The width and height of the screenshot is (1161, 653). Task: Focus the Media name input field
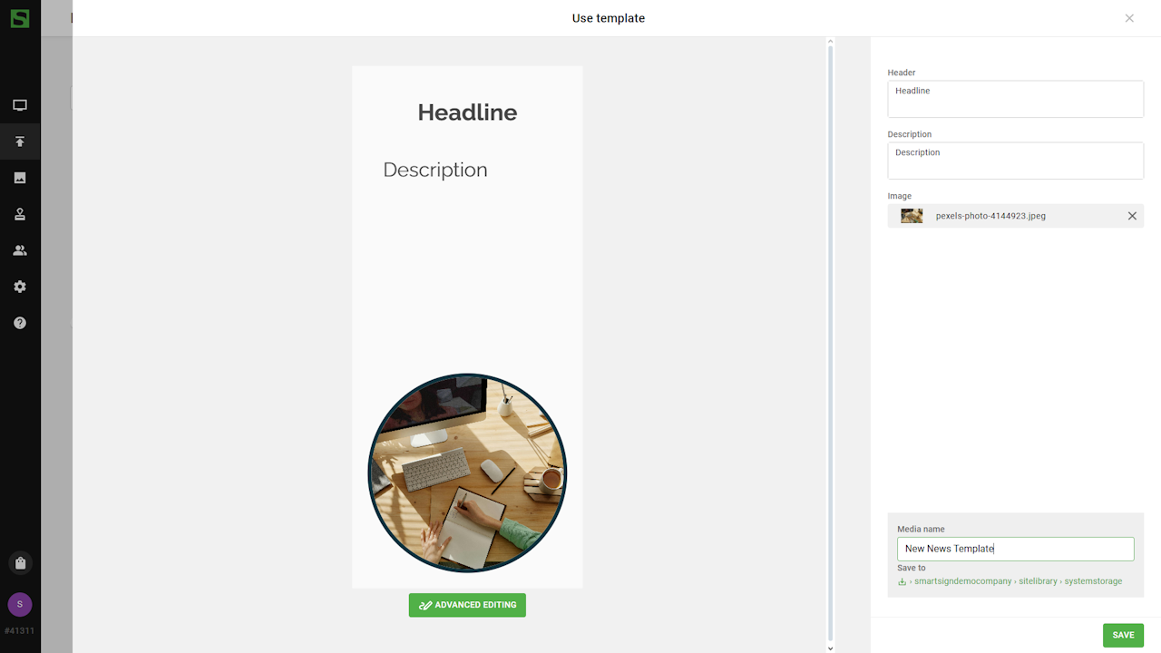[x=1015, y=549]
